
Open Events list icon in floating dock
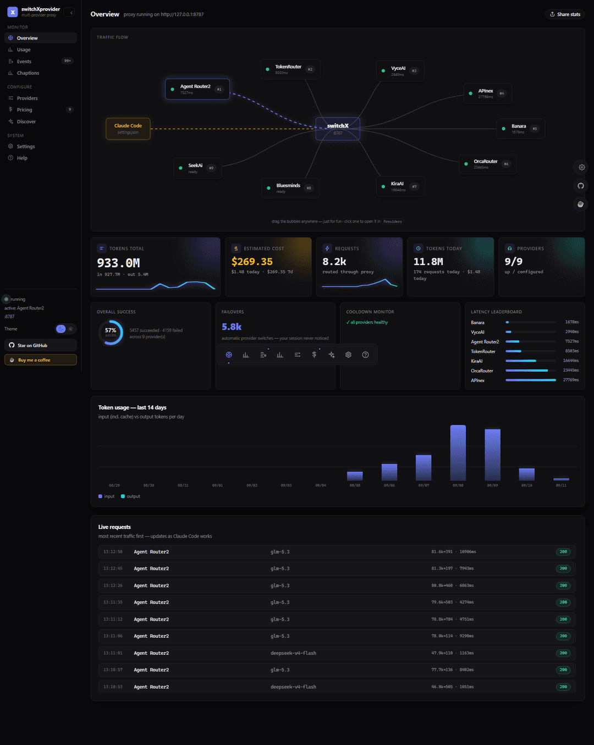[263, 355]
